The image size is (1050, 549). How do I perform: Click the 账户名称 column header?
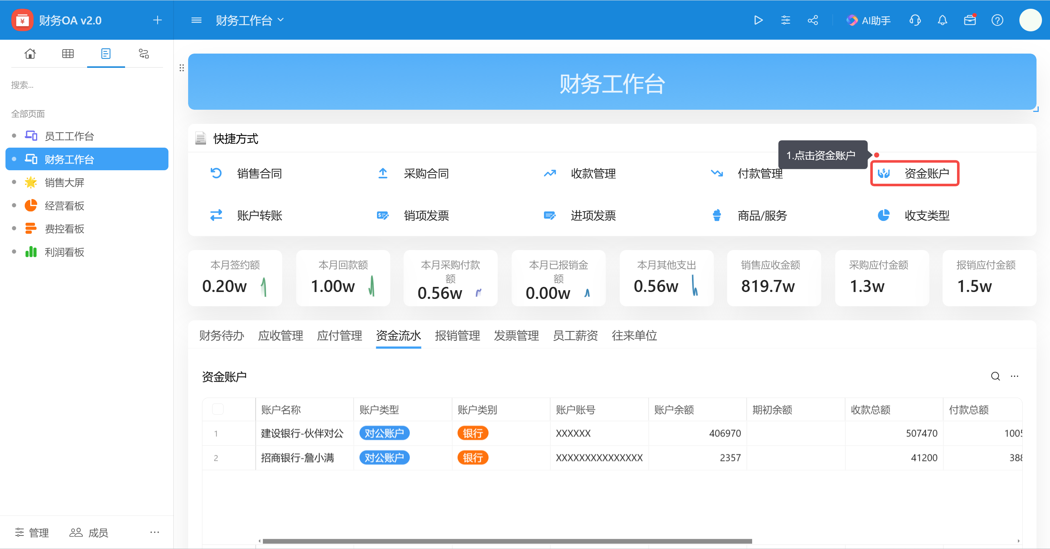click(x=304, y=409)
